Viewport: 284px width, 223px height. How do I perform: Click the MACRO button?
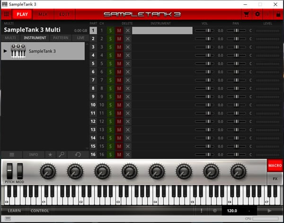(275, 165)
